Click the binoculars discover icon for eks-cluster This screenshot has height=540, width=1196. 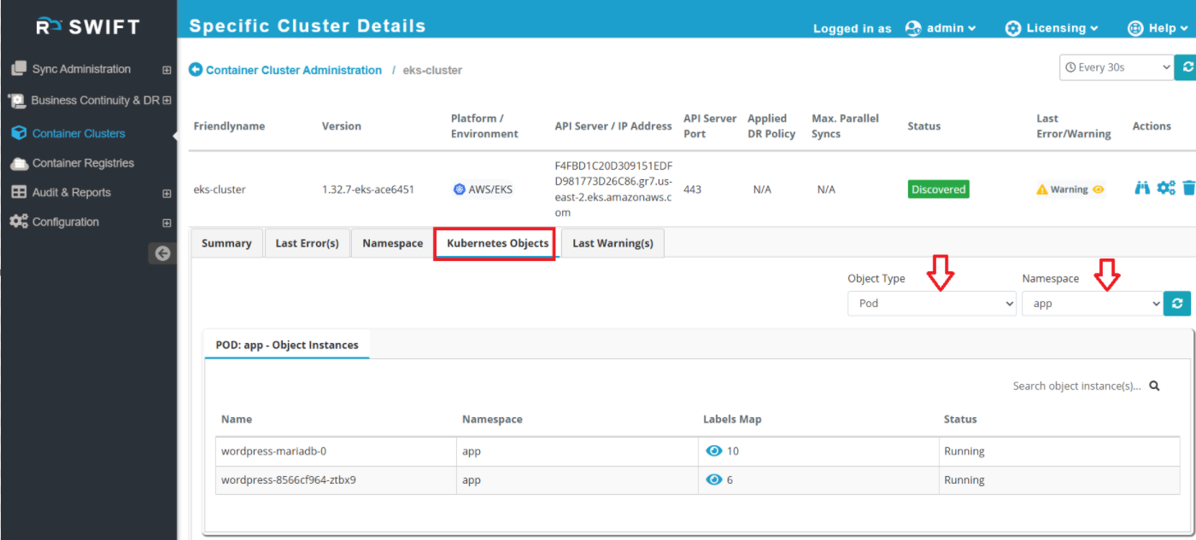pyautogui.click(x=1142, y=188)
